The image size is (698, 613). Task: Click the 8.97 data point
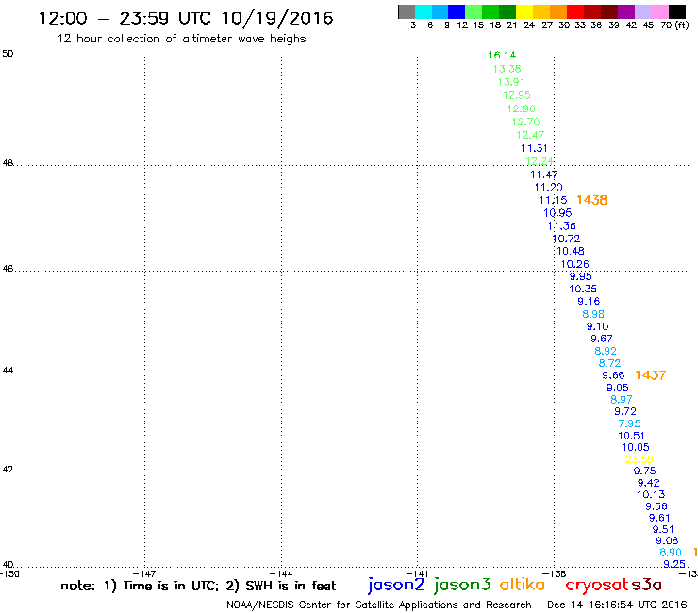(622, 399)
